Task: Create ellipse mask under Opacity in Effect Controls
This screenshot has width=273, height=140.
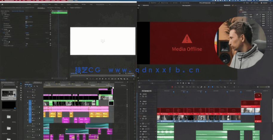Action: pos(5,31)
